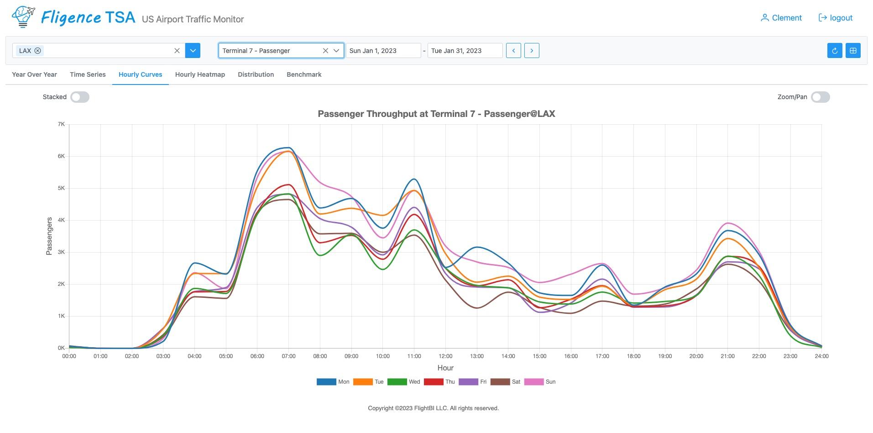Remove the LAX filter chip with its X
Screen dimensions: 873x433
point(38,50)
